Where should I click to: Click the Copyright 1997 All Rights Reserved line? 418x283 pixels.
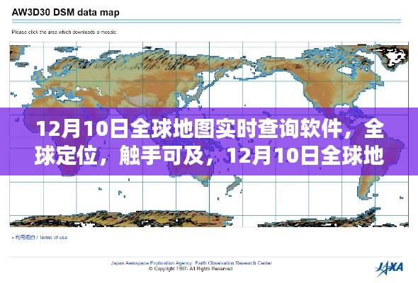coord(191,269)
